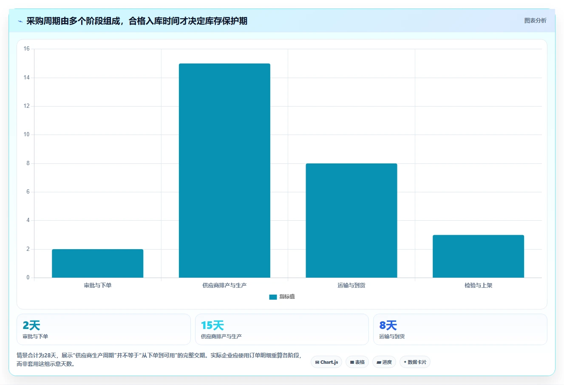Select the 审批与下单 bar in the chart
Viewport: 564px width, 385px height.
[x=97, y=264]
